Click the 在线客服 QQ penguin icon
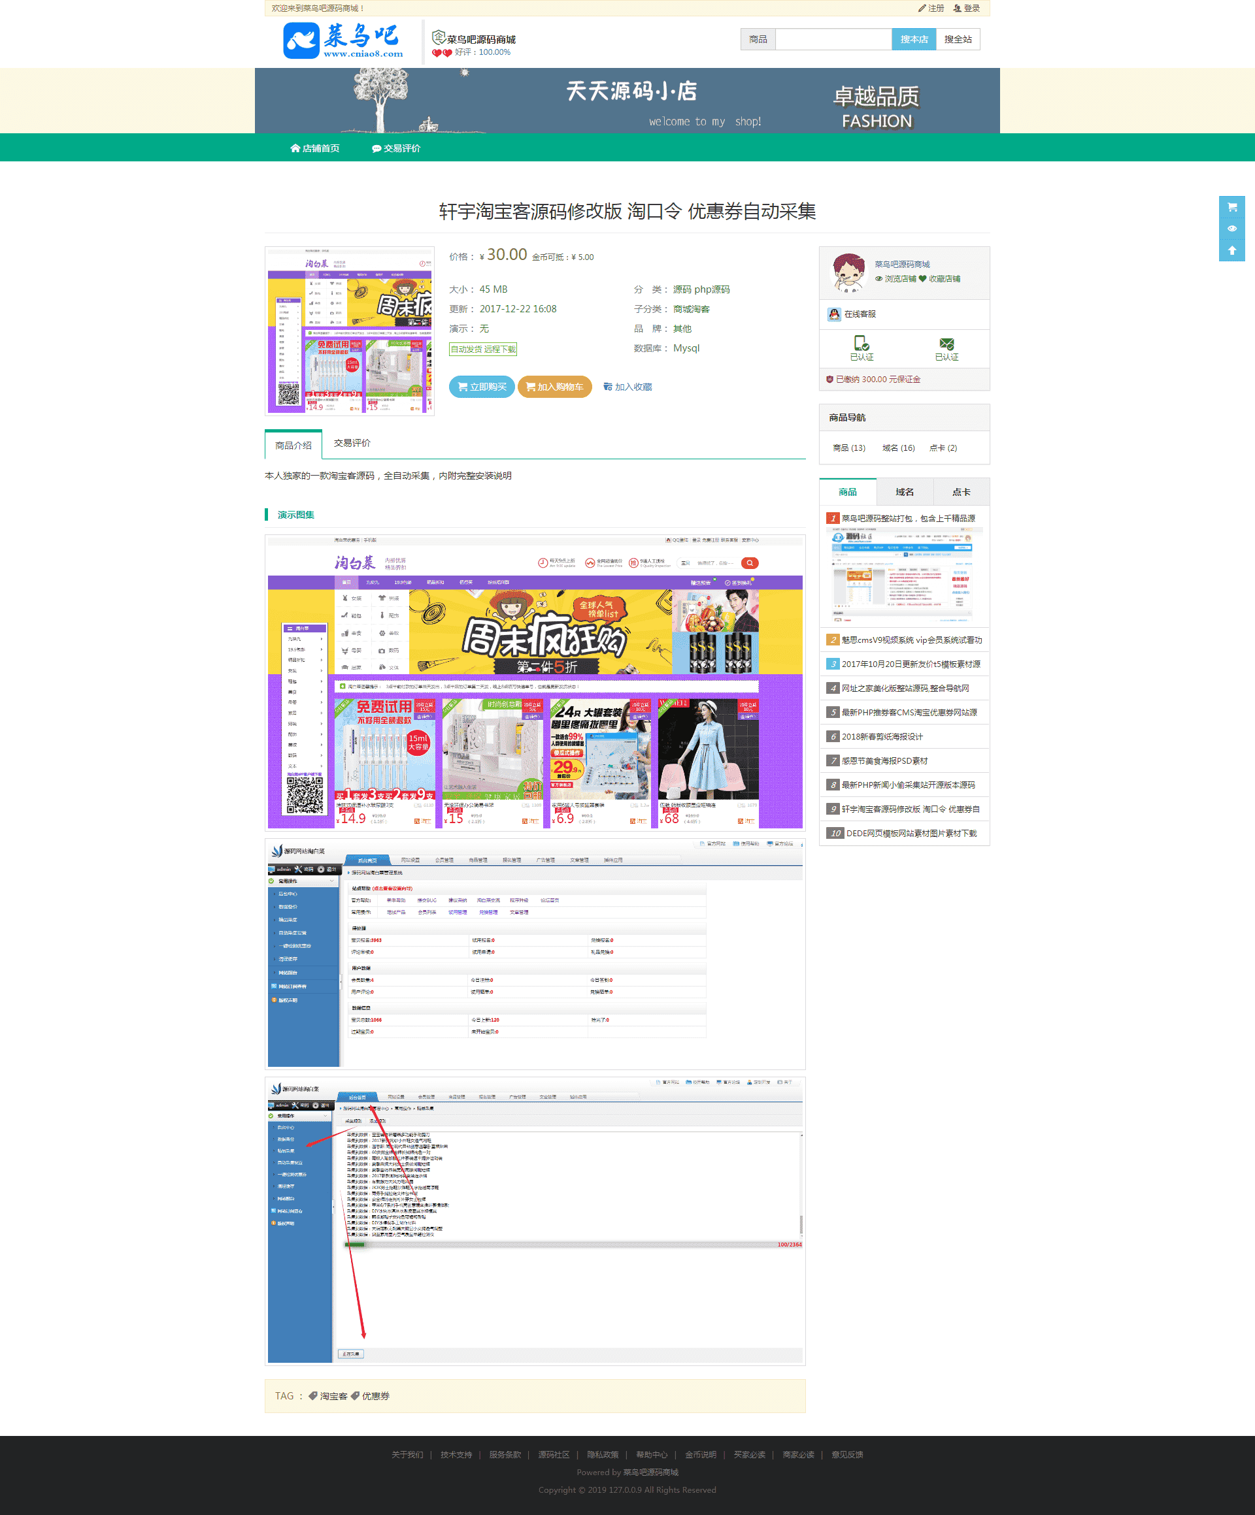This screenshot has height=1515, width=1255. click(834, 314)
